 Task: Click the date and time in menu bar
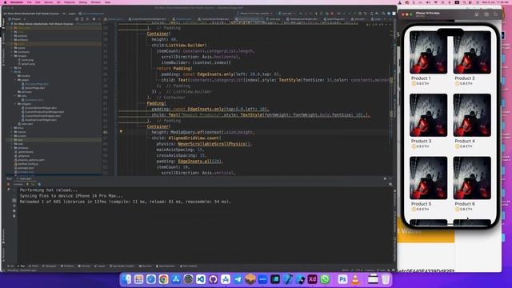pos(496,2)
